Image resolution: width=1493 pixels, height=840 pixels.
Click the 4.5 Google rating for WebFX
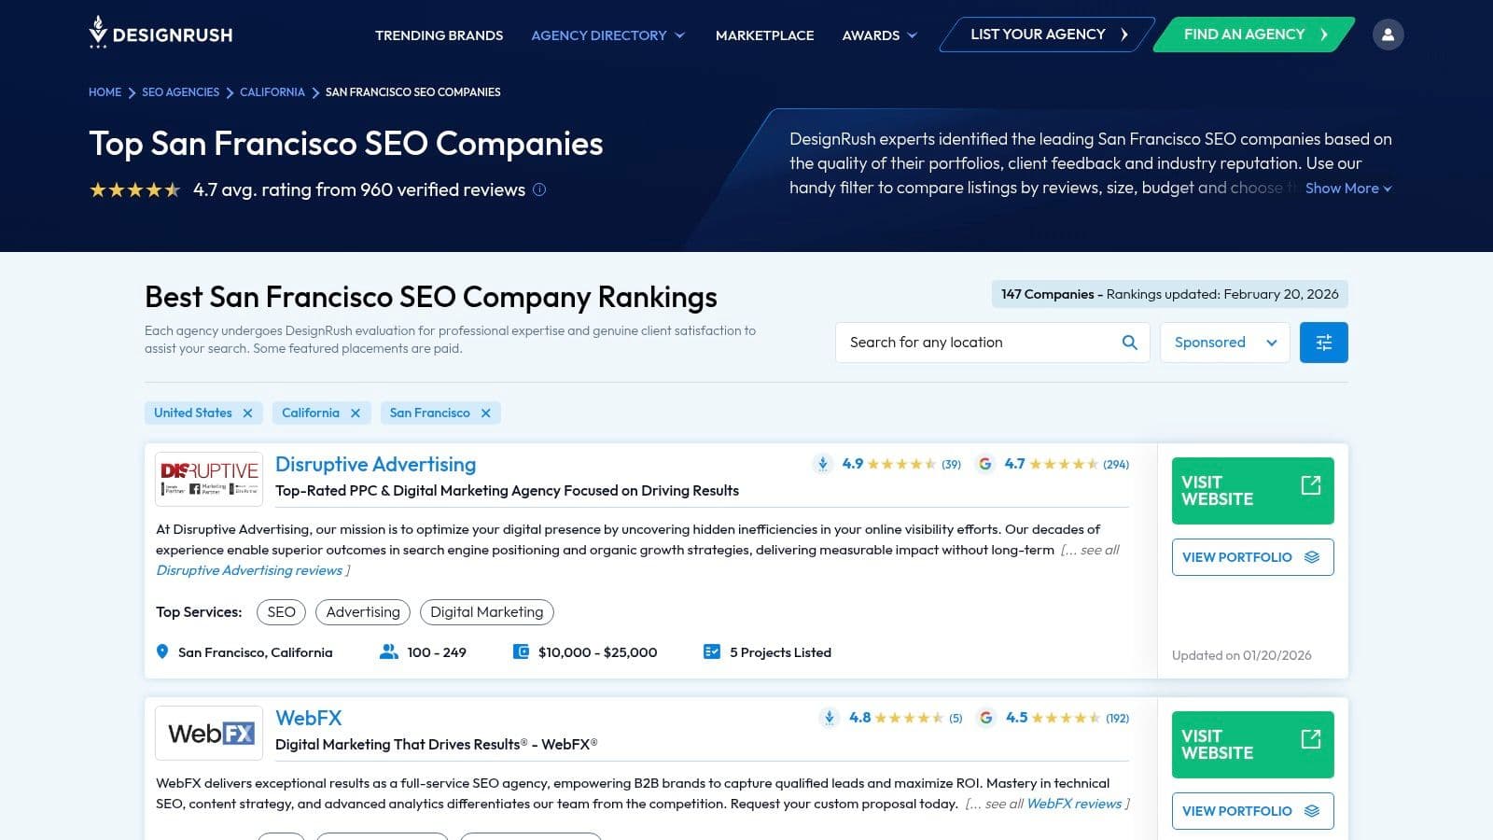(1067, 718)
